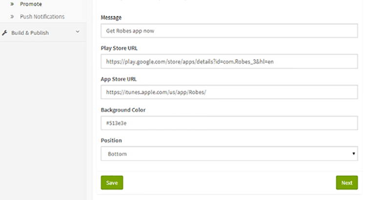Click the double-arrow icon before Push Notifications
Image resolution: width=366 pixels, height=200 pixels.
pyautogui.click(x=12, y=17)
